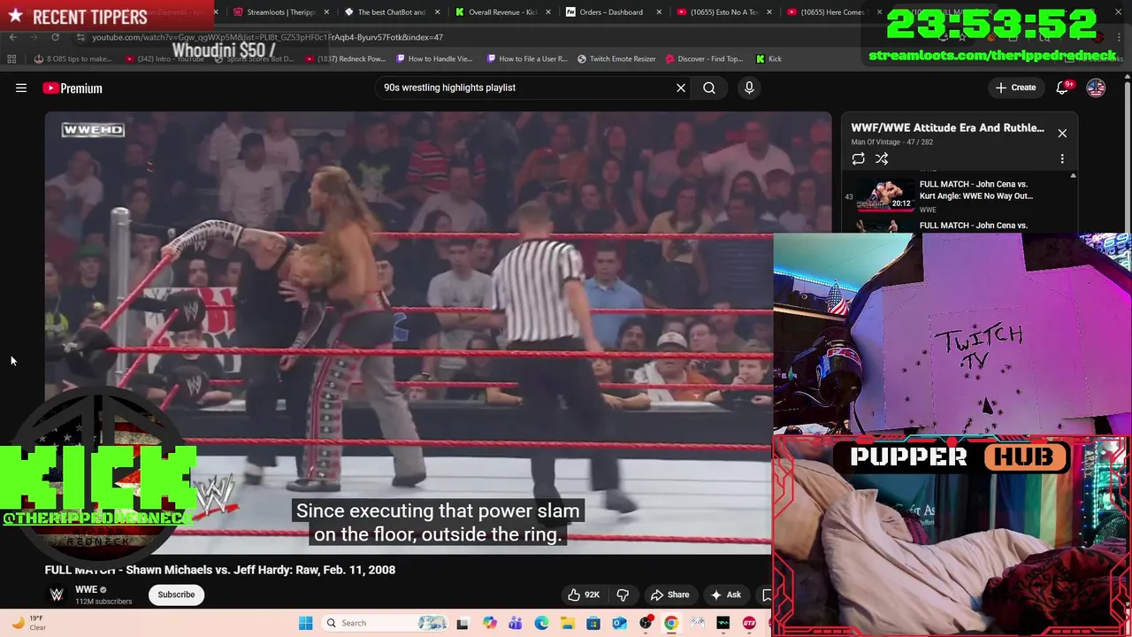Click the address bar URL

point(267,37)
